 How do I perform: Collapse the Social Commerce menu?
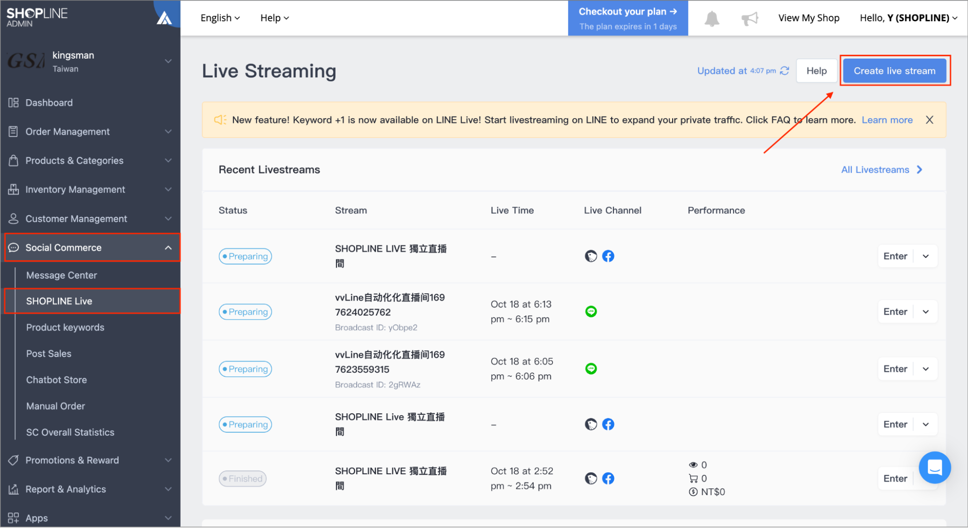[168, 248]
